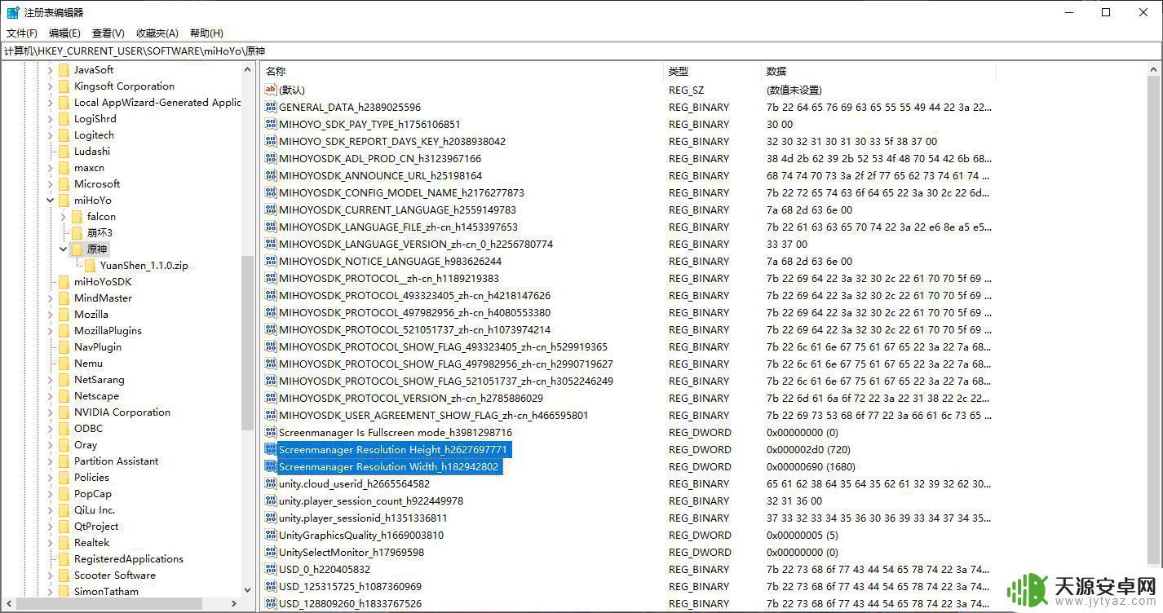Select the Ludashi key in the tree
Image resolution: width=1163 pixels, height=613 pixels.
pyautogui.click(x=92, y=151)
